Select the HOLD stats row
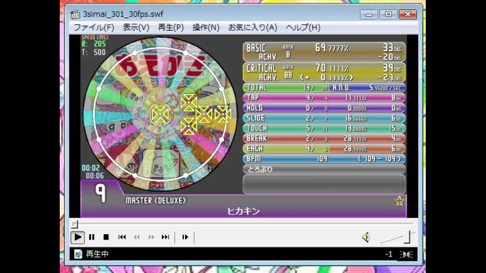Viewport: 486px width, 273px height. 324,108
